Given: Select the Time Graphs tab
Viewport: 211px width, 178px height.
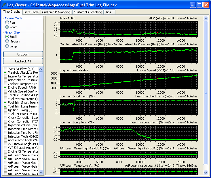Looking at the screenshot, I should point(12,12).
